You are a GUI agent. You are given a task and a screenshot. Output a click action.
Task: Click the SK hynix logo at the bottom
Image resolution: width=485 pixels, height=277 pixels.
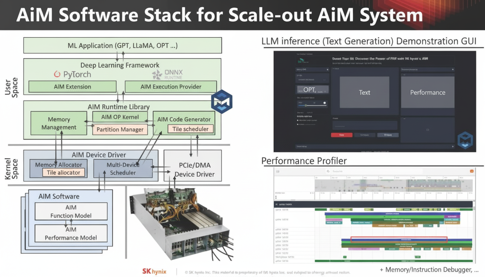(154, 272)
